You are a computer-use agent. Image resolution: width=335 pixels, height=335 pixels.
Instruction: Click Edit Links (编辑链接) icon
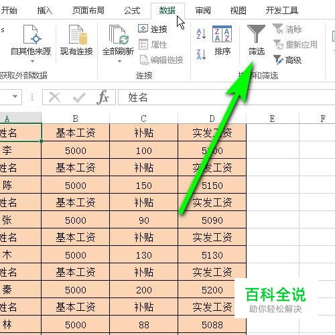coord(143,60)
